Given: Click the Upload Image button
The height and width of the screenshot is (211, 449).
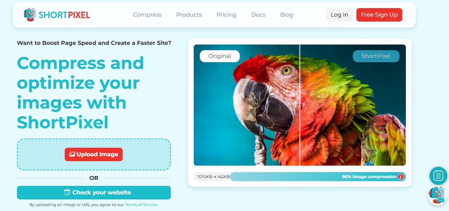Looking at the screenshot, I should [x=94, y=154].
